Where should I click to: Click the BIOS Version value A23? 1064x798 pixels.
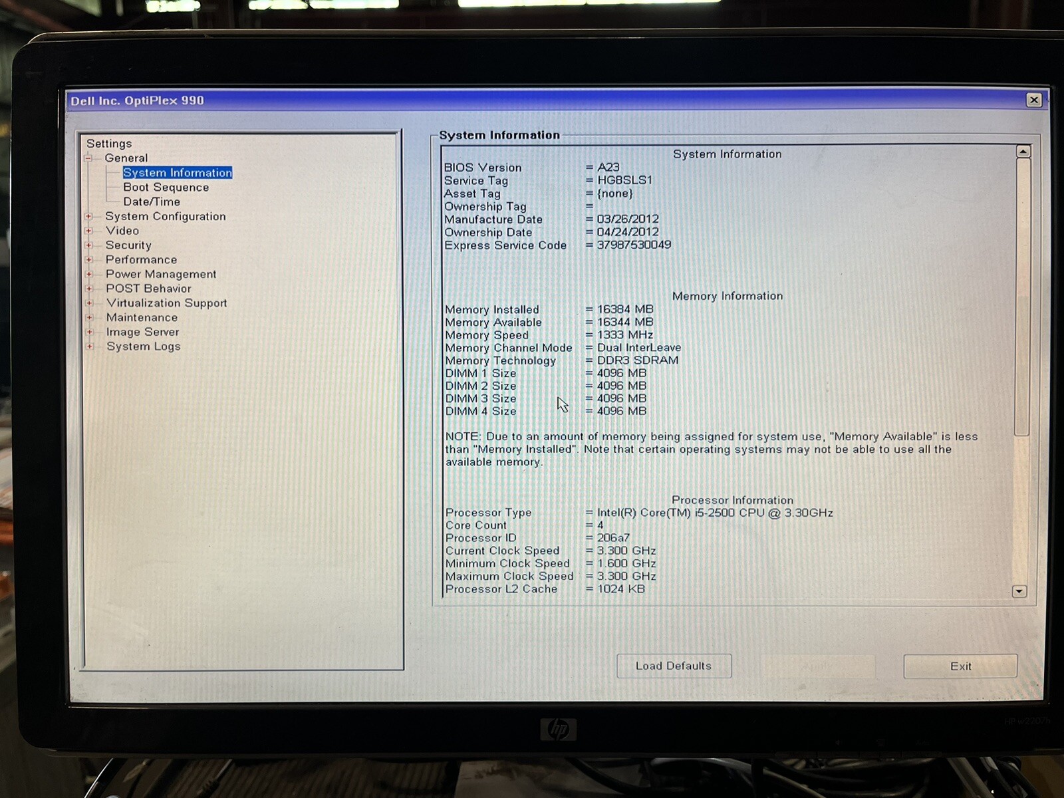tap(608, 168)
